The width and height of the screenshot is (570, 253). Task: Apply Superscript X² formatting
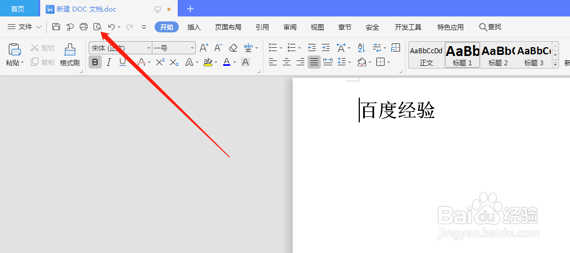[x=160, y=63]
